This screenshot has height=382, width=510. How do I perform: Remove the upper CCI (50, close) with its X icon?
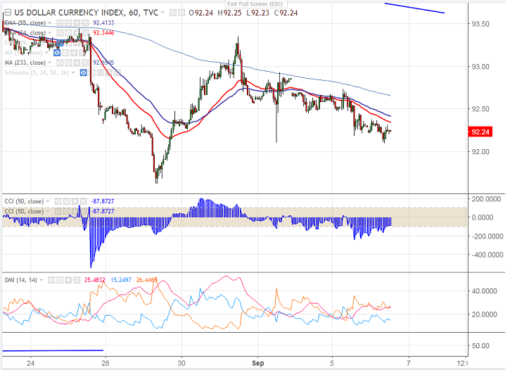point(83,202)
